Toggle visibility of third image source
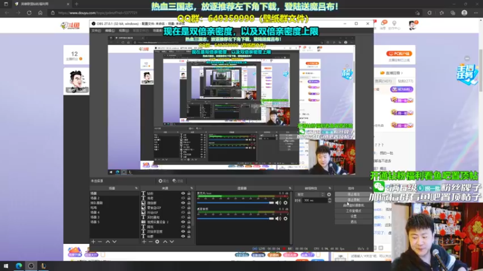 pyautogui.click(x=183, y=203)
